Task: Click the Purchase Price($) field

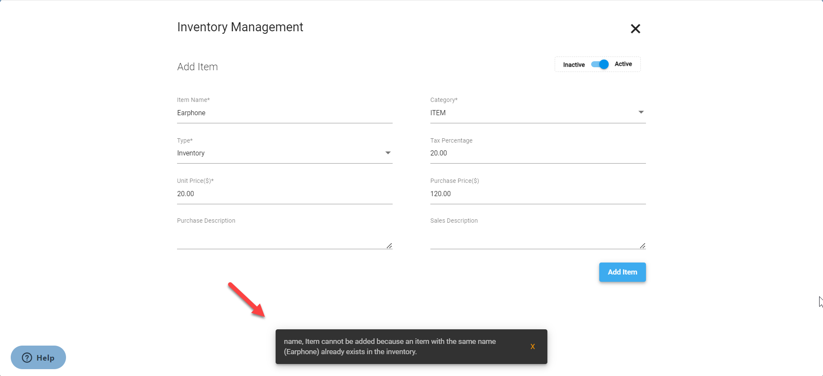Action: (538, 194)
